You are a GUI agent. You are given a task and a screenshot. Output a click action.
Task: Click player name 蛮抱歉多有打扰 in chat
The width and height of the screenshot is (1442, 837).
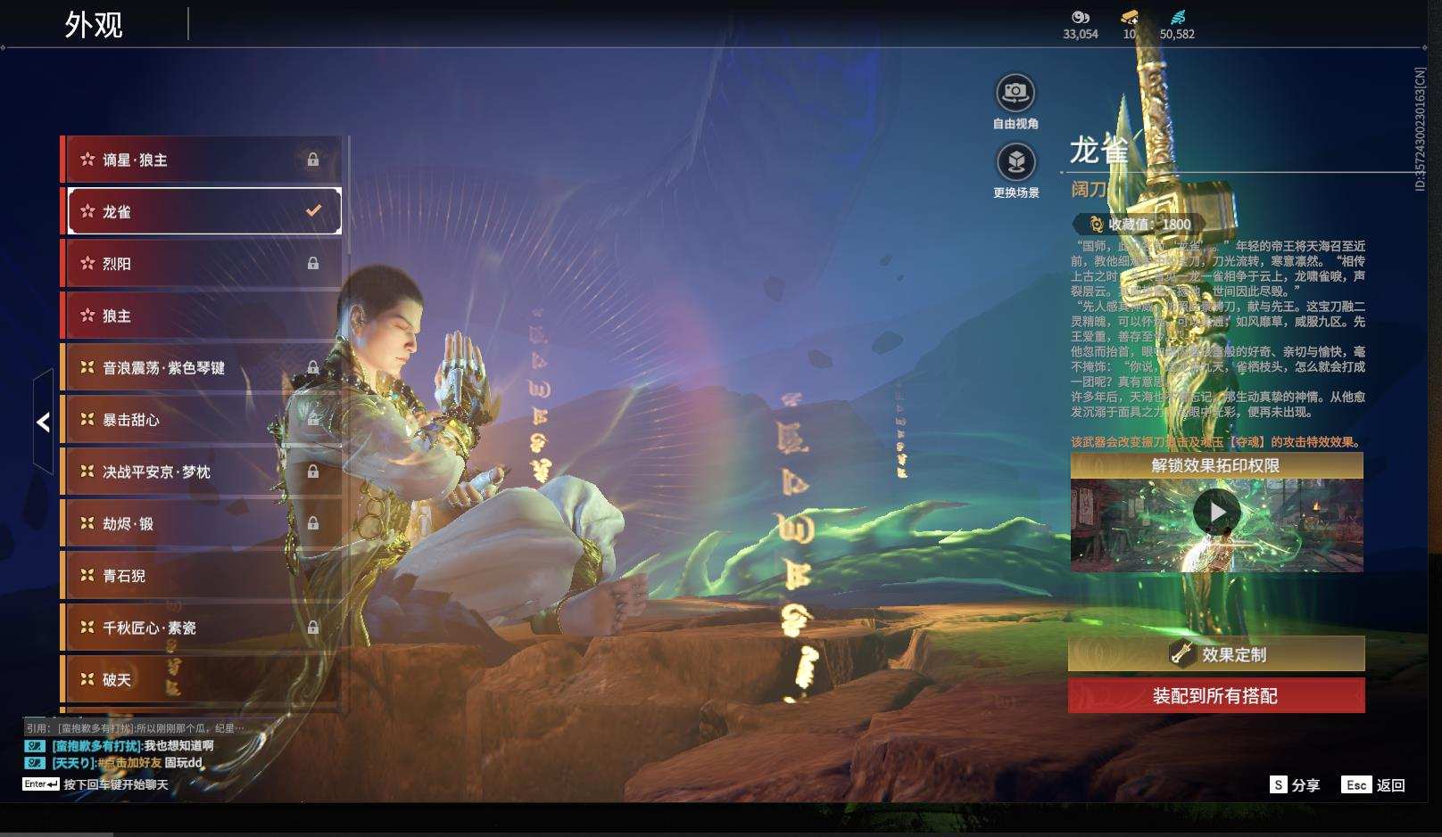click(96, 745)
